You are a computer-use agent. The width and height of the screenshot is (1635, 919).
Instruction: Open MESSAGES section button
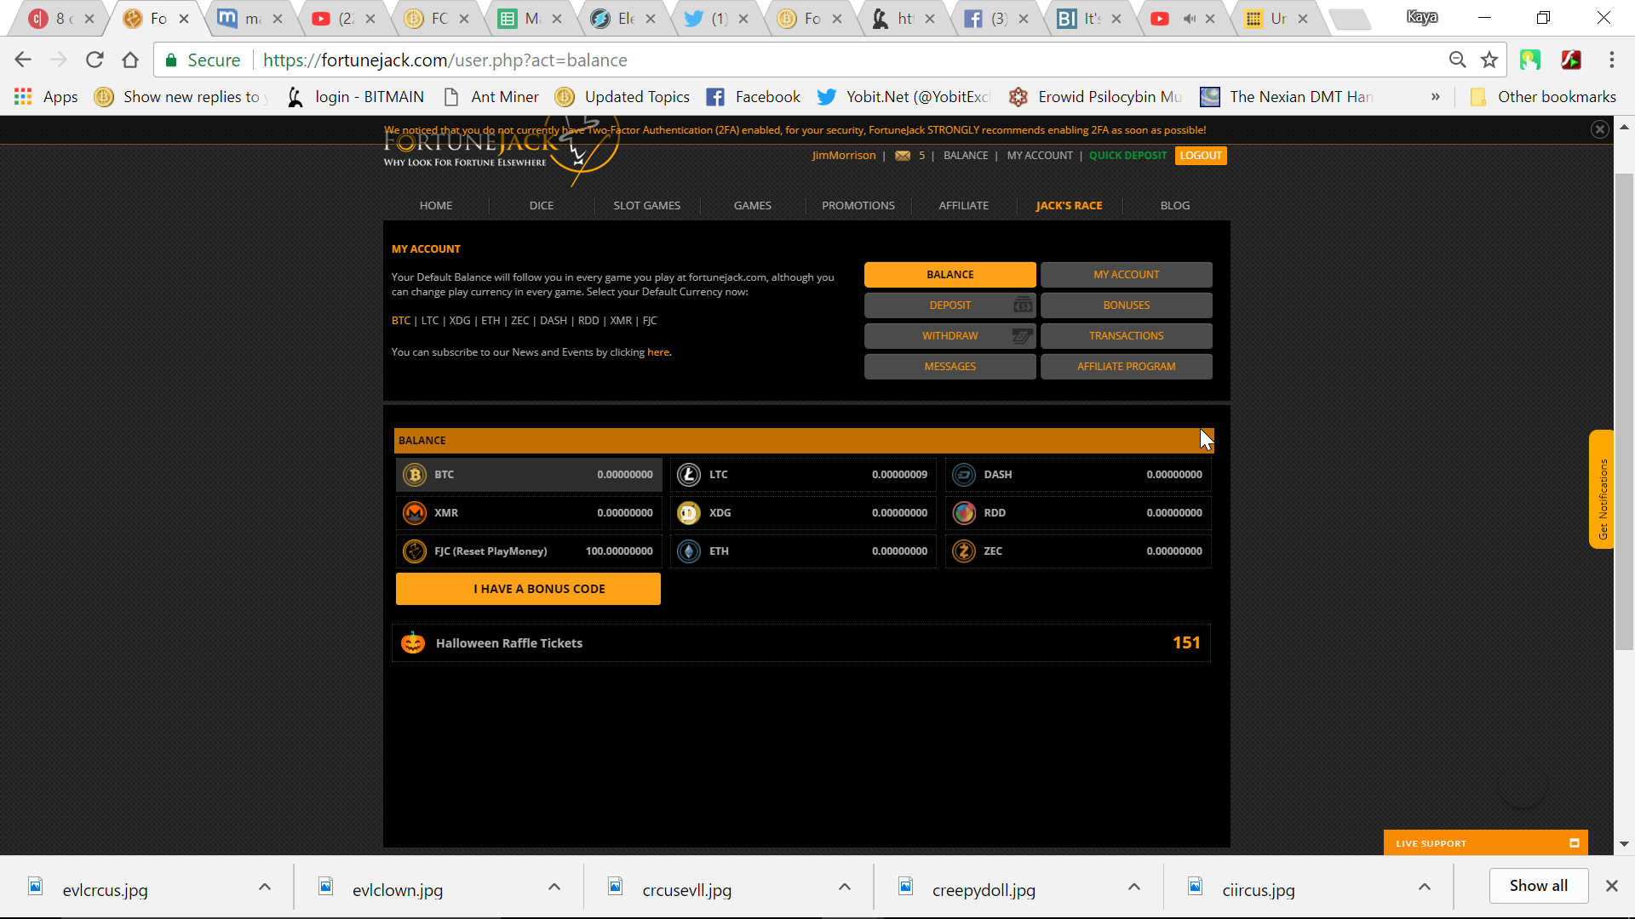click(x=950, y=367)
